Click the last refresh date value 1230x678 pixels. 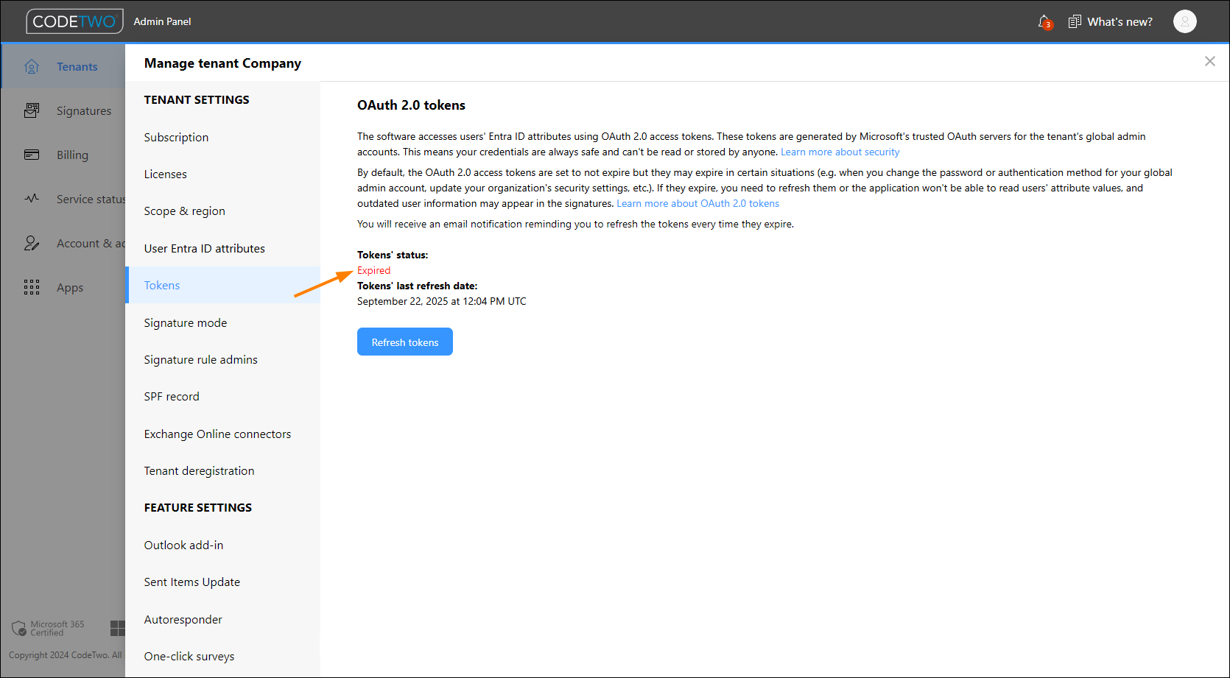click(x=442, y=301)
